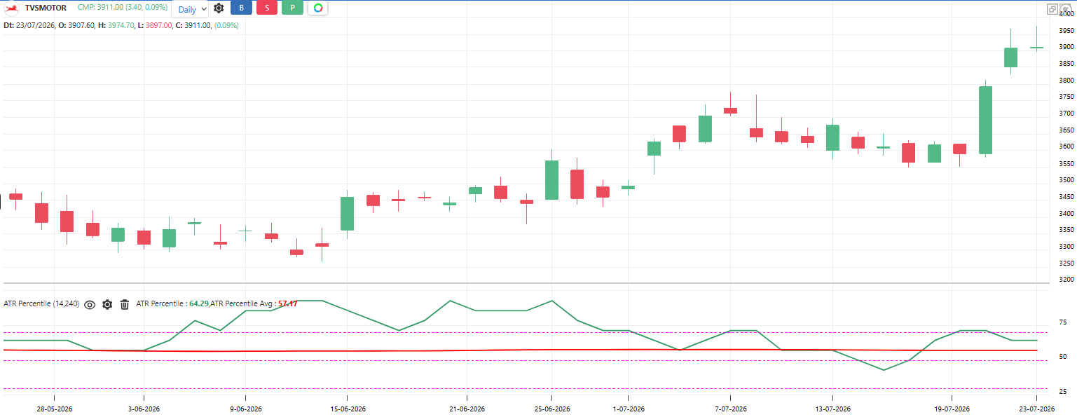This screenshot has width=1077, height=417.
Task: Click the large green candle near 19-07-2026
Action: [x=985, y=120]
